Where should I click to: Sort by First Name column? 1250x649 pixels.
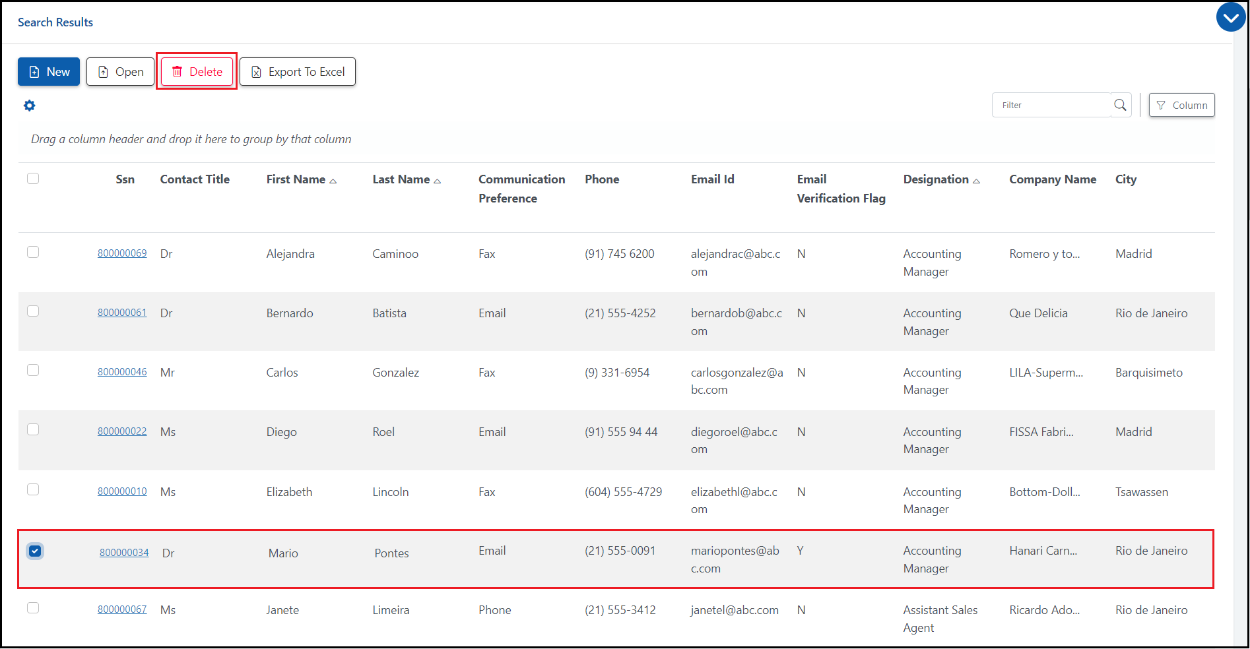coord(296,179)
